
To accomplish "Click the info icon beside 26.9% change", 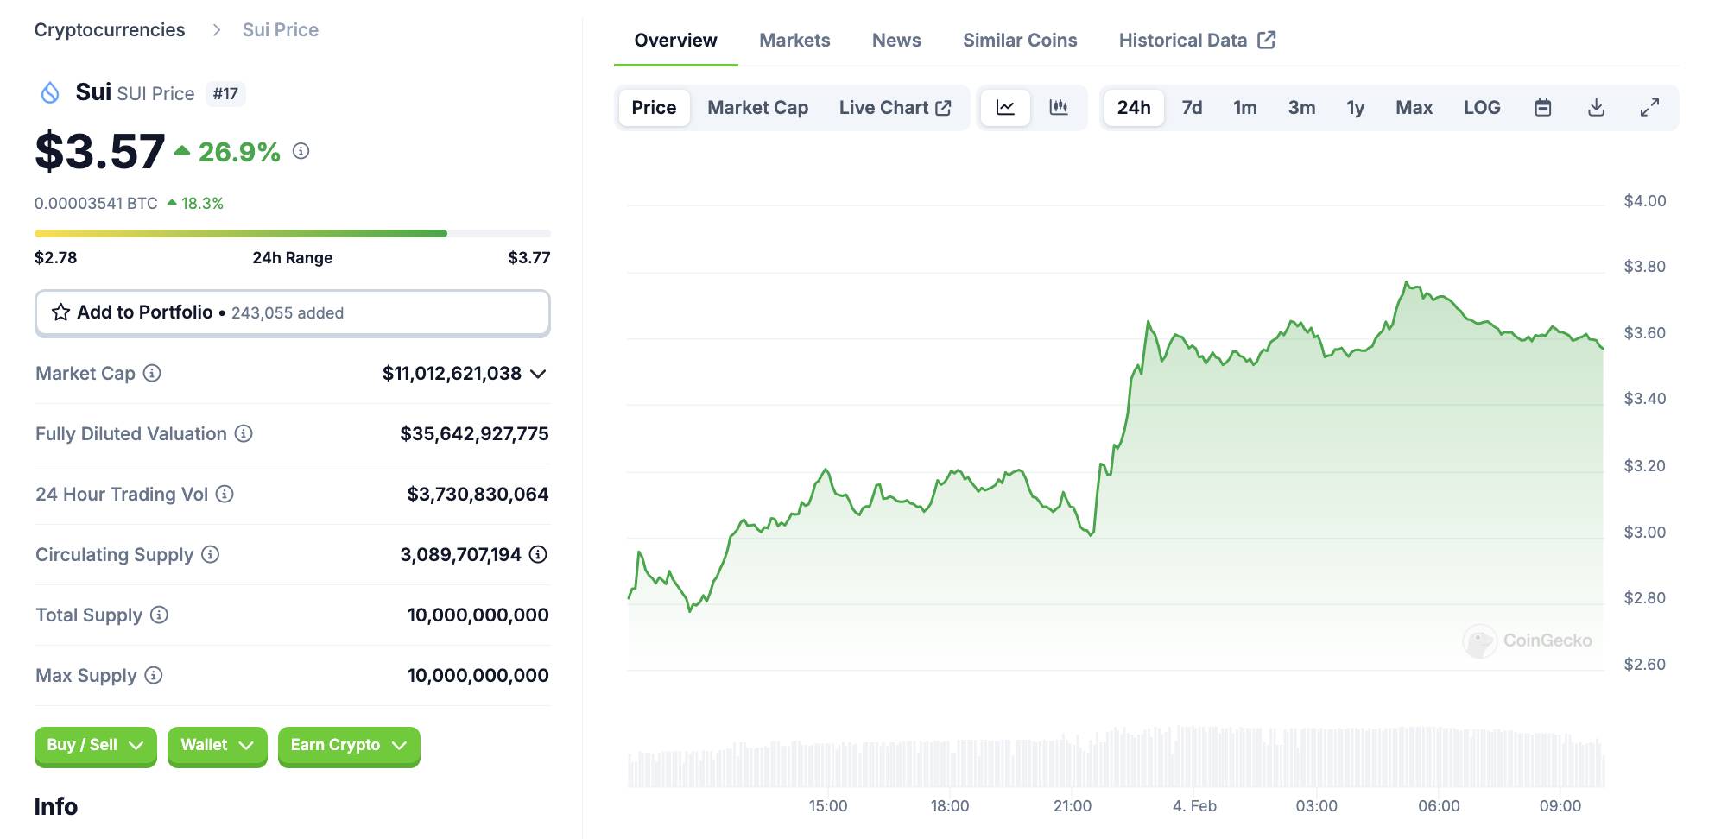I will [301, 151].
